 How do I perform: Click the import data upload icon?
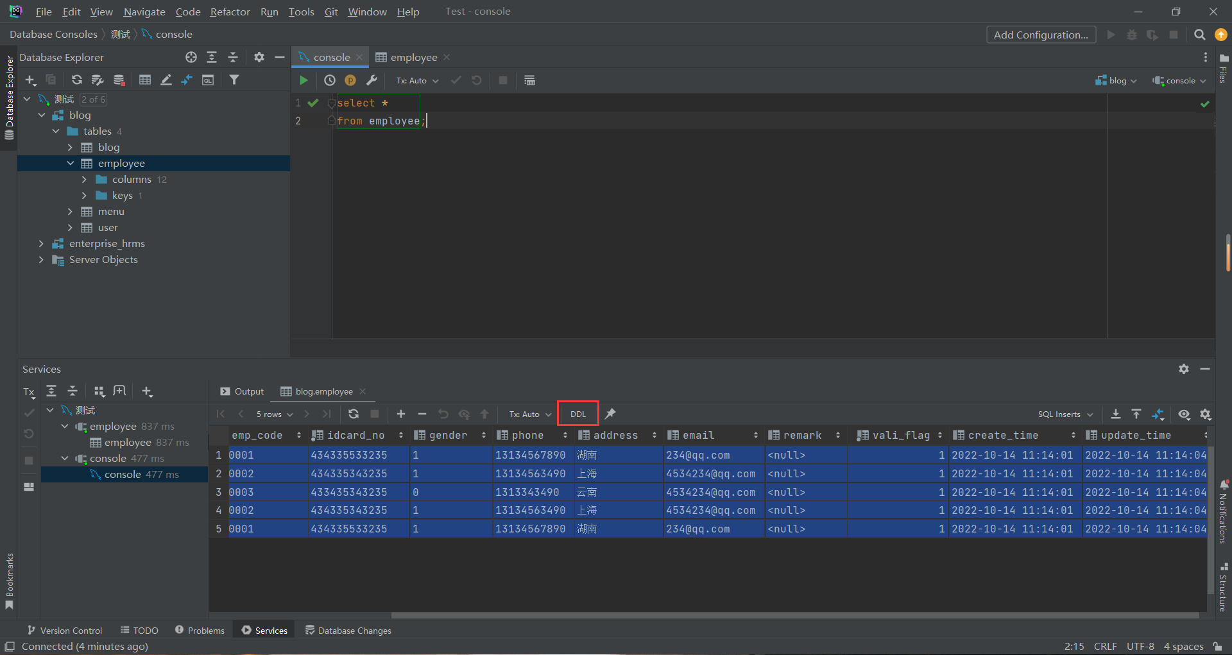[x=1136, y=414]
